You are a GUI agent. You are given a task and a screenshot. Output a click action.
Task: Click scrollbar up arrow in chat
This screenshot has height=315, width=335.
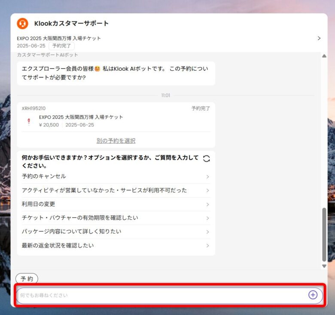pos(324,56)
